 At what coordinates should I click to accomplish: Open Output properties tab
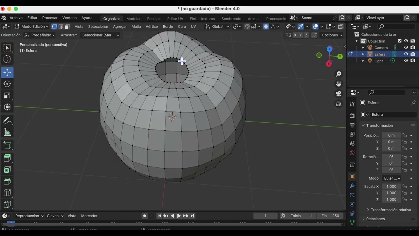click(352, 125)
